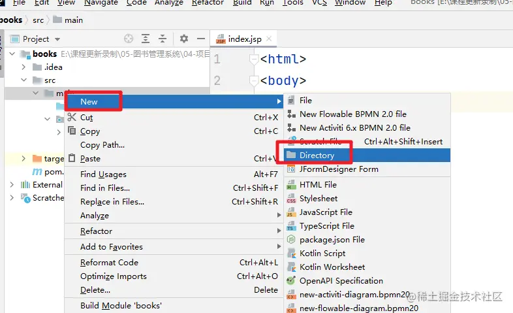The image size is (513, 313).
Task: Expand Scratches and Consoles node
Action: (x=12, y=198)
